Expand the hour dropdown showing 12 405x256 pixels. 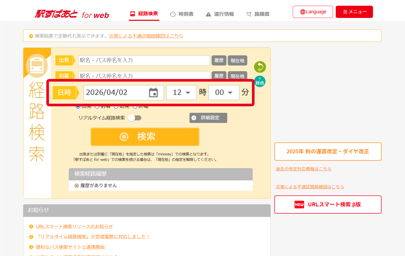(x=181, y=93)
